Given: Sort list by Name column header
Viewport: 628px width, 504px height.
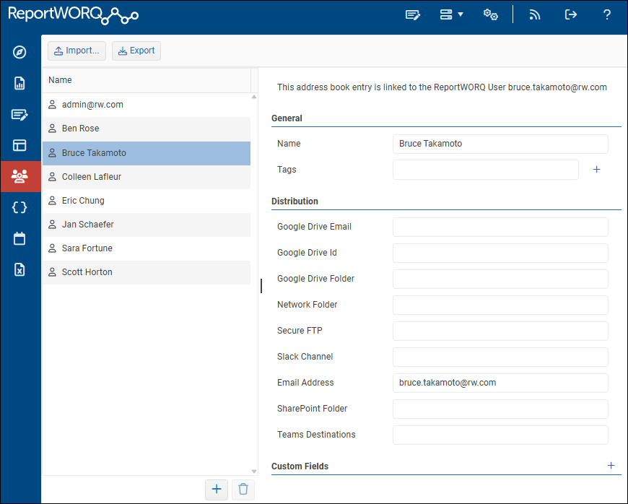Looking at the screenshot, I should 61,80.
